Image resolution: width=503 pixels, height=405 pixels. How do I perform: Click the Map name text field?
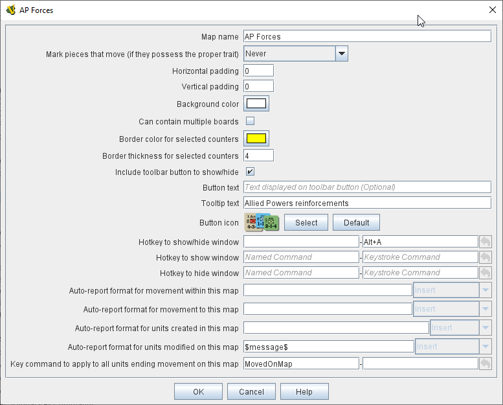367,36
